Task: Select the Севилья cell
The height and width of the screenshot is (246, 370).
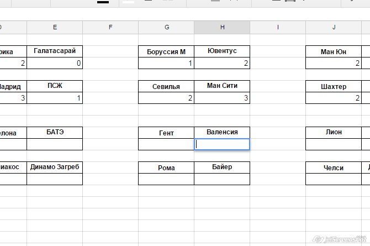Action: tap(166, 87)
